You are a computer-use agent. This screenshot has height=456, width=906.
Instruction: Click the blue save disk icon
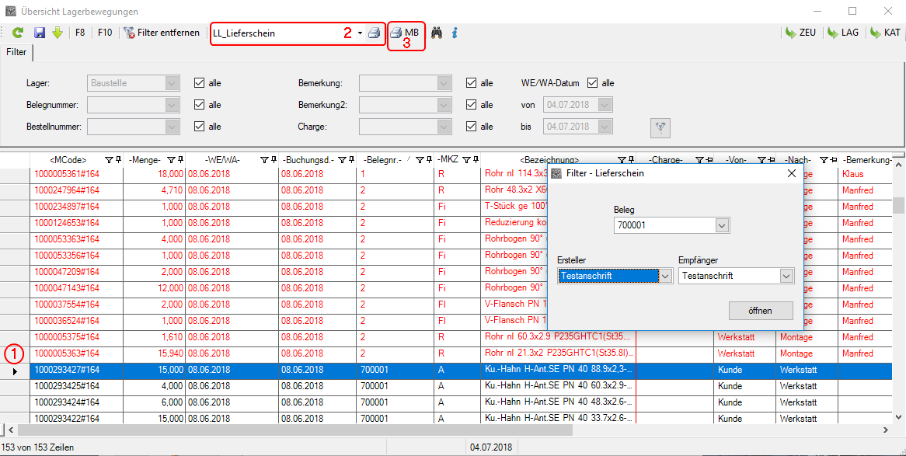pyautogui.click(x=39, y=33)
